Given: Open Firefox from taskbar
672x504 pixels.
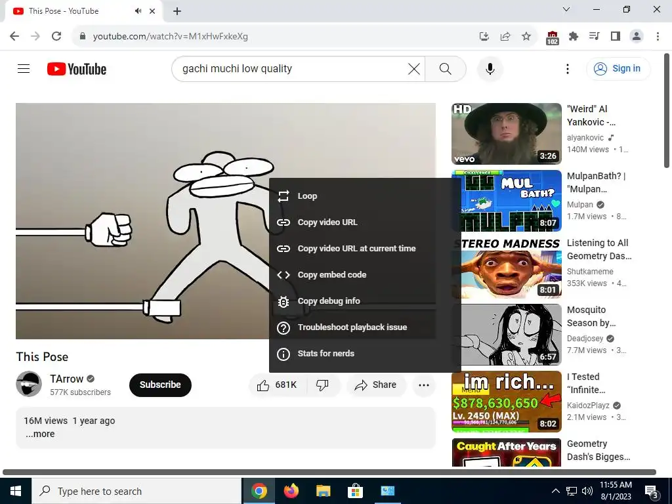Looking at the screenshot, I should click(291, 491).
